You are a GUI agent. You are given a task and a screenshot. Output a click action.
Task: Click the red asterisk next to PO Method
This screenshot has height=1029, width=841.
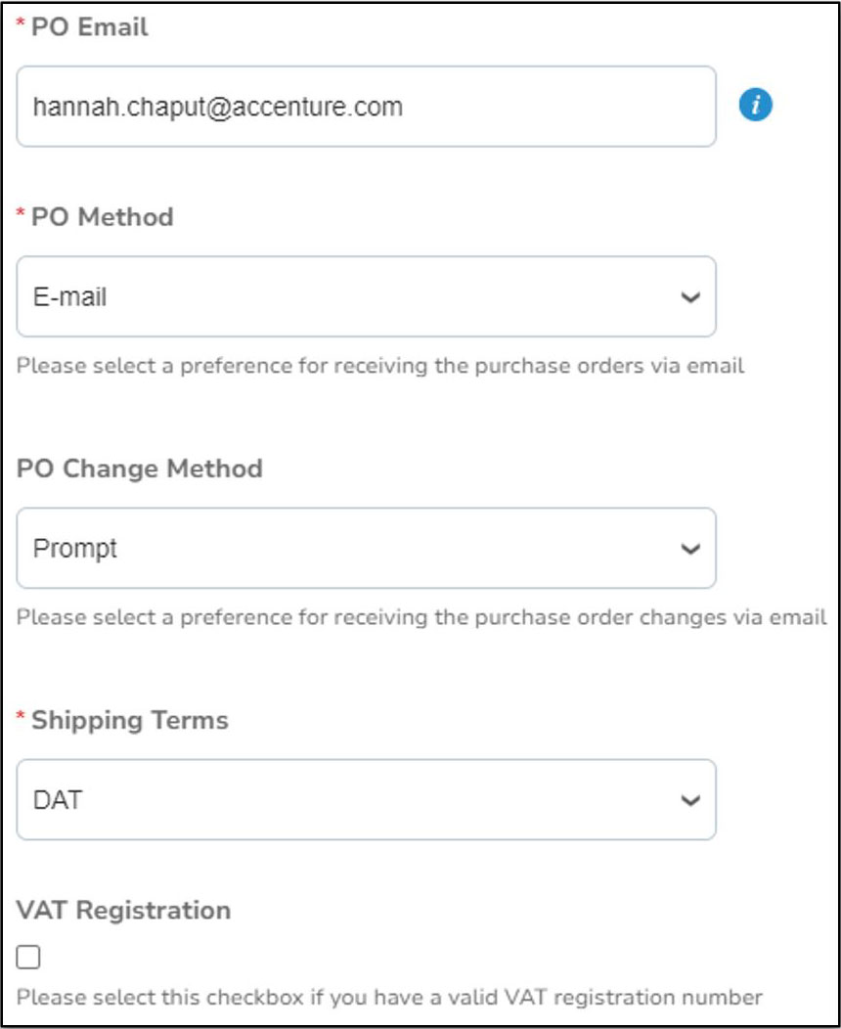pyautogui.click(x=22, y=213)
